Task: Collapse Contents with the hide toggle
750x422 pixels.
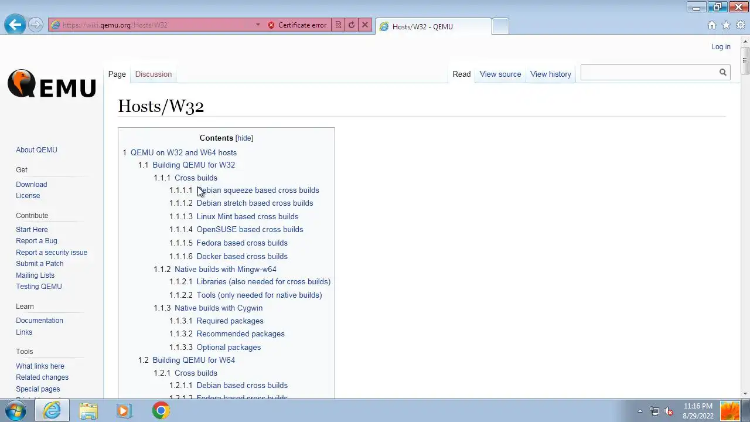Action: [244, 138]
